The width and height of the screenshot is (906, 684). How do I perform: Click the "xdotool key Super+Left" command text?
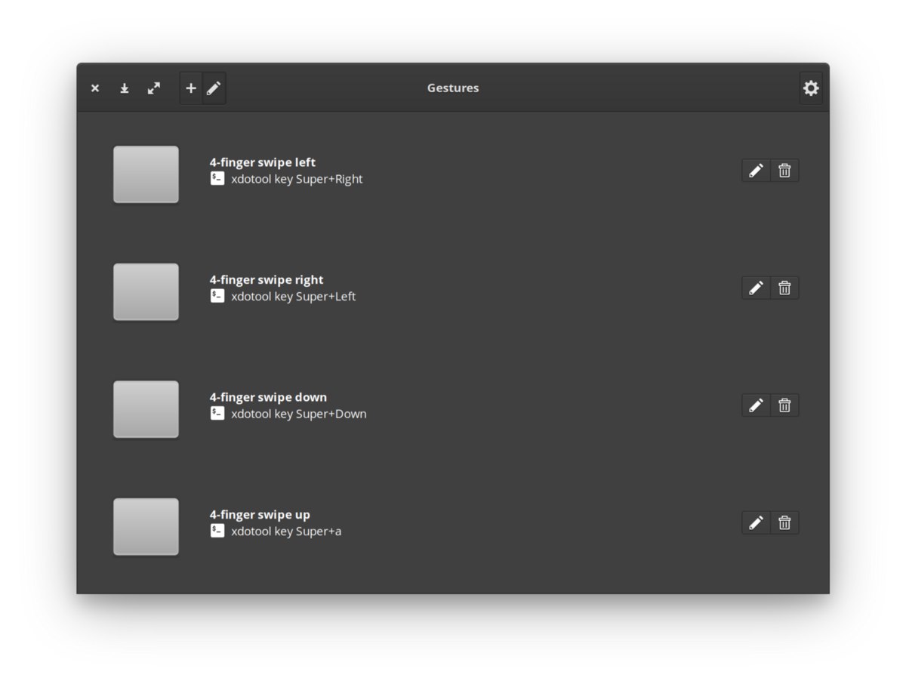(294, 297)
